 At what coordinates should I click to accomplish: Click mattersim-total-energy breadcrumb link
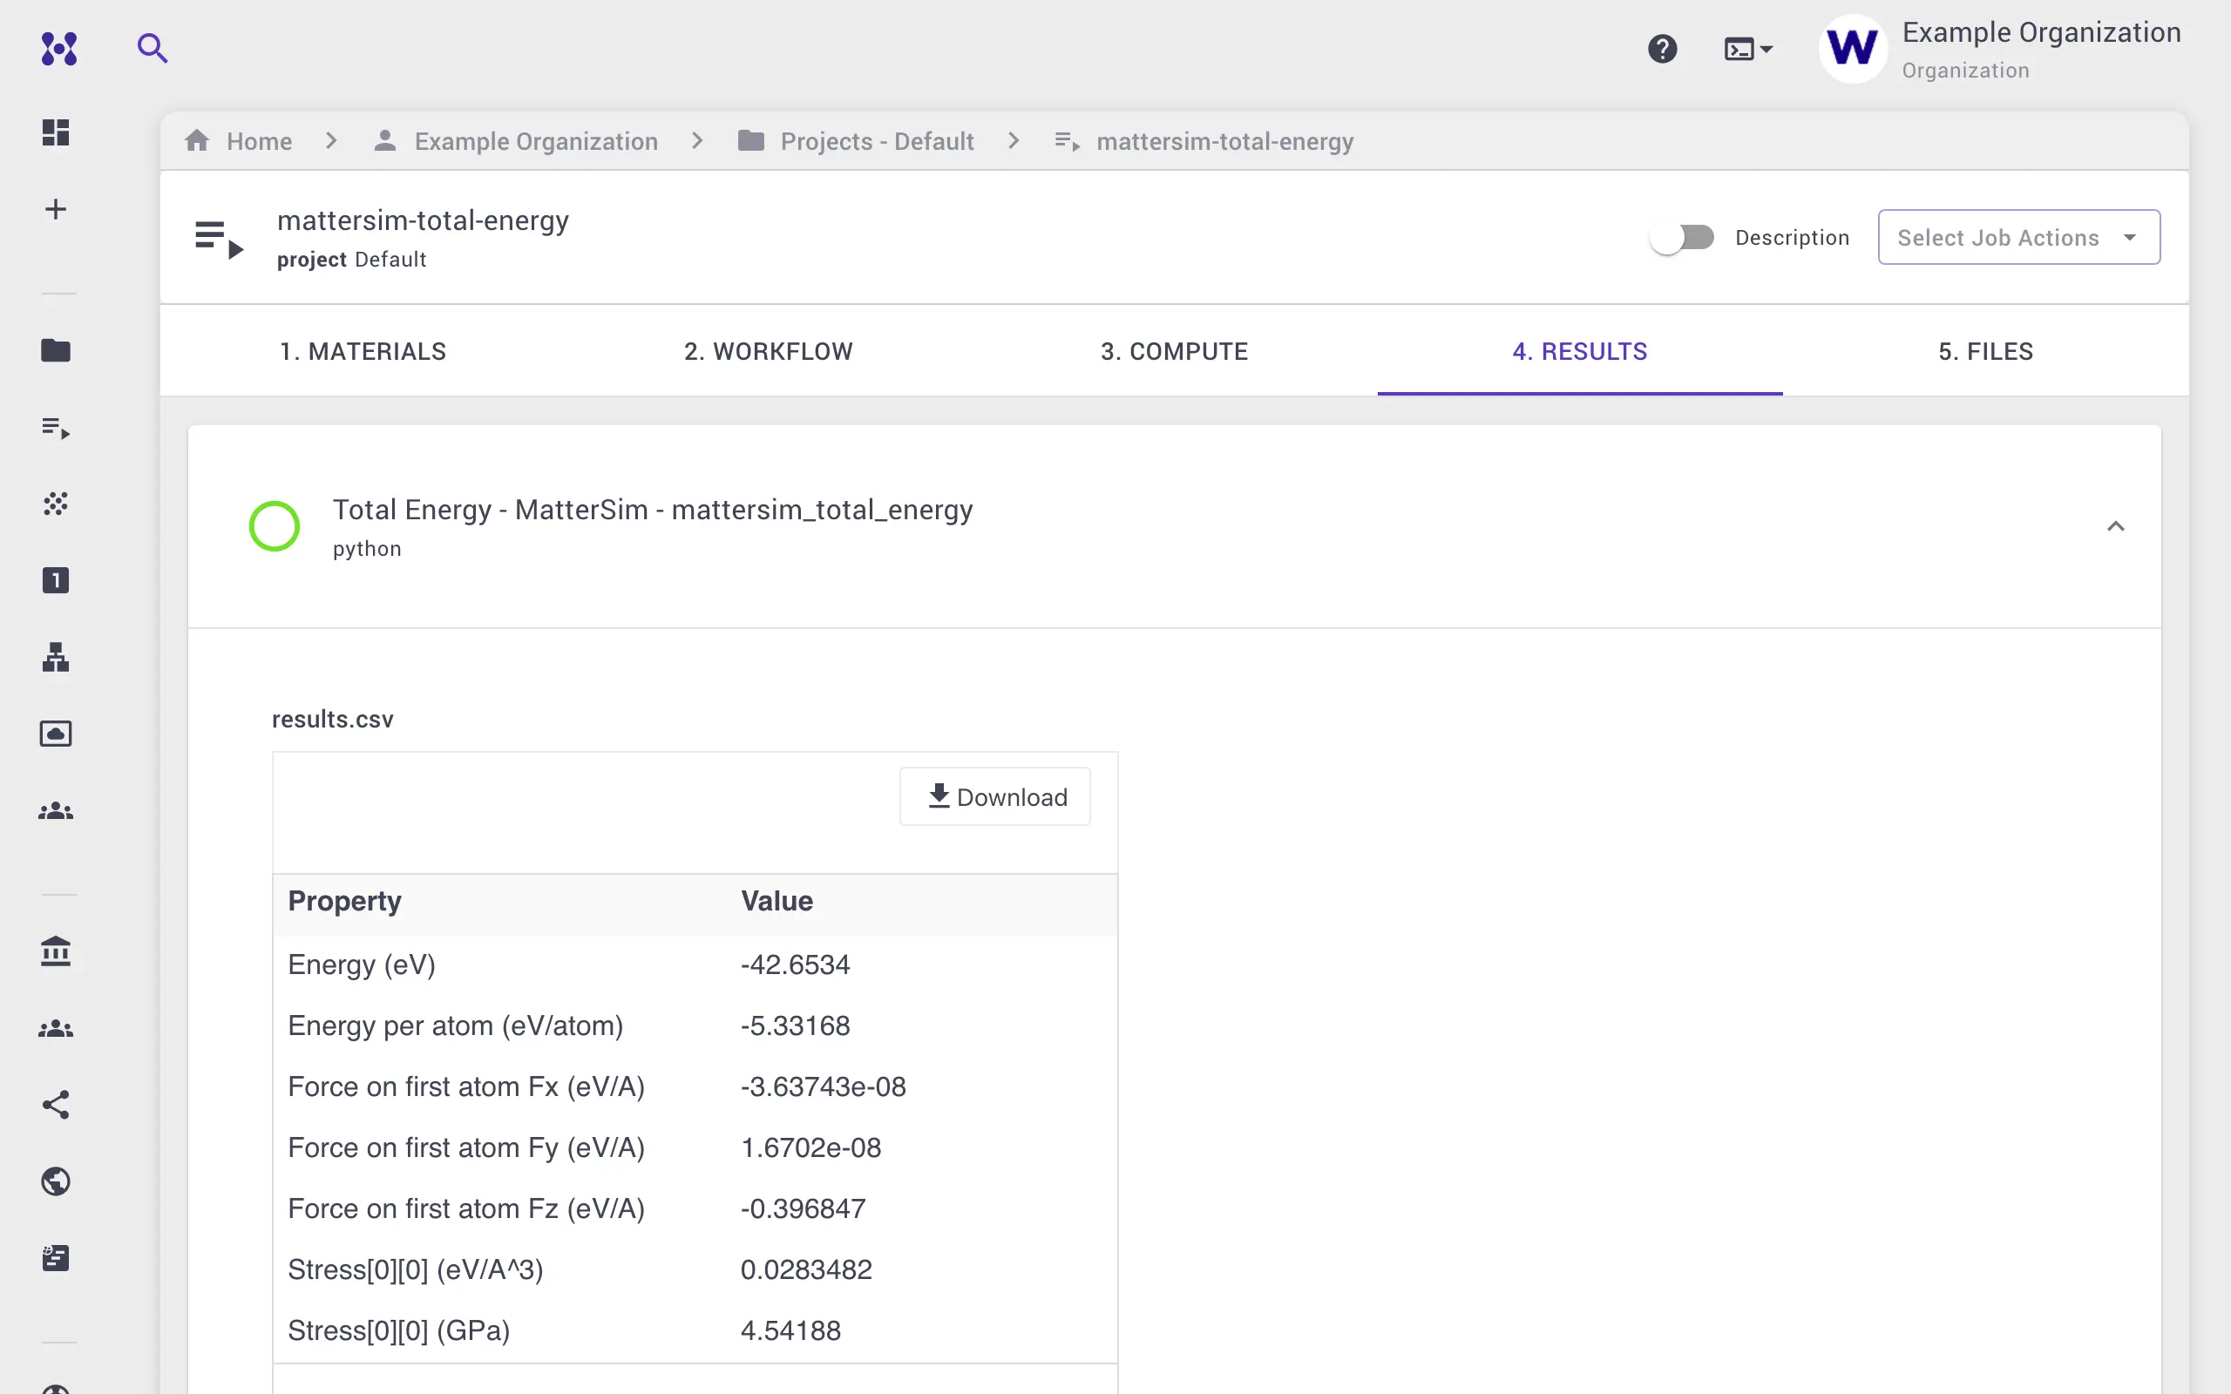pyautogui.click(x=1224, y=141)
